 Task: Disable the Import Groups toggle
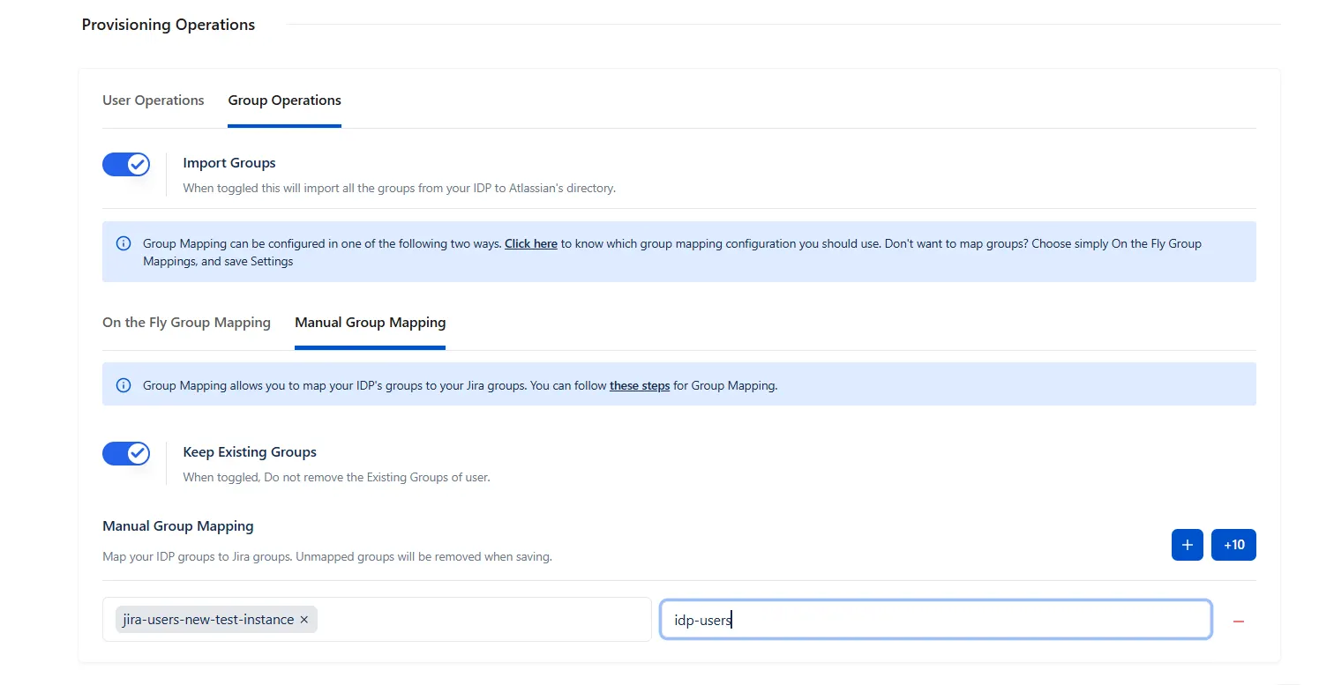tap(126, 164)
